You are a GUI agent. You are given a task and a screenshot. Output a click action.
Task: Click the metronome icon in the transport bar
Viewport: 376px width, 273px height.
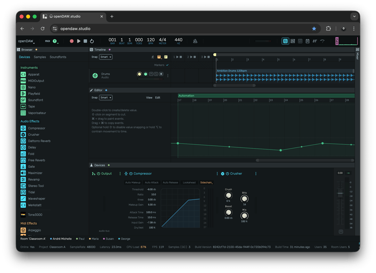(x=195, y=41)
